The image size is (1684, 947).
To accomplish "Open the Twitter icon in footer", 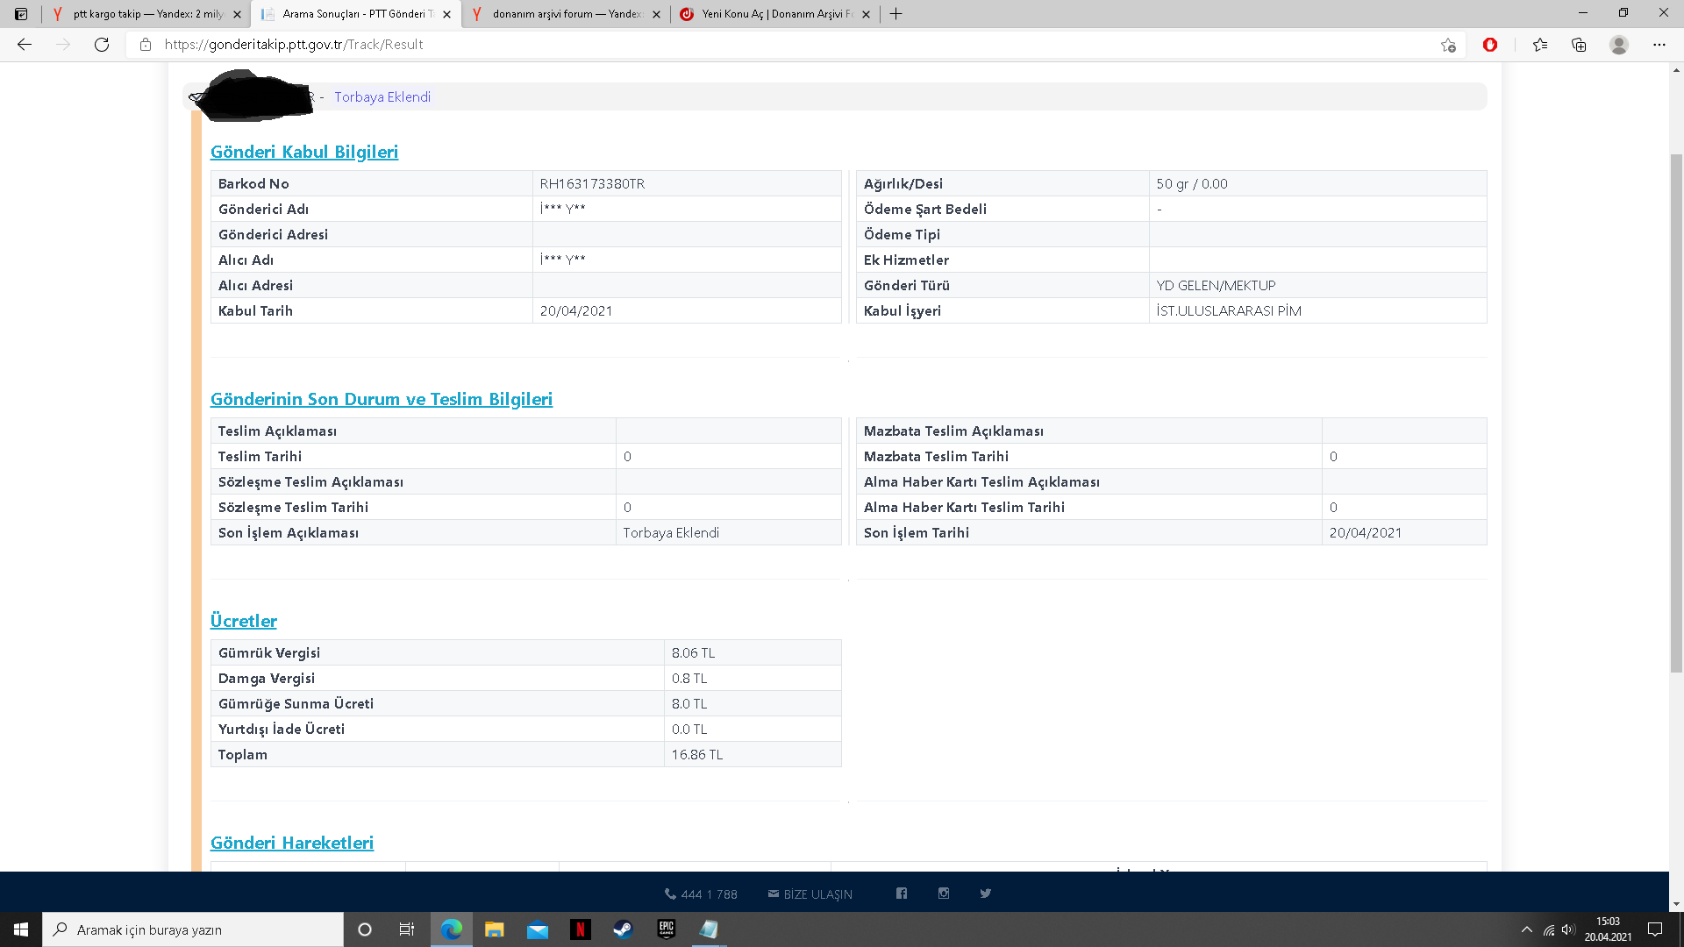I will click(x=986, y=894).
